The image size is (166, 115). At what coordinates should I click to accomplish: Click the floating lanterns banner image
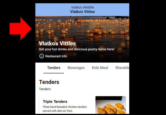(82, 39)
